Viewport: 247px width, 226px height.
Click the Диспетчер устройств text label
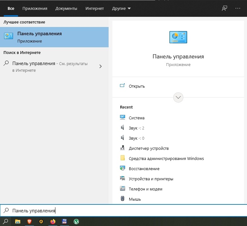click(x=149, y=149)
